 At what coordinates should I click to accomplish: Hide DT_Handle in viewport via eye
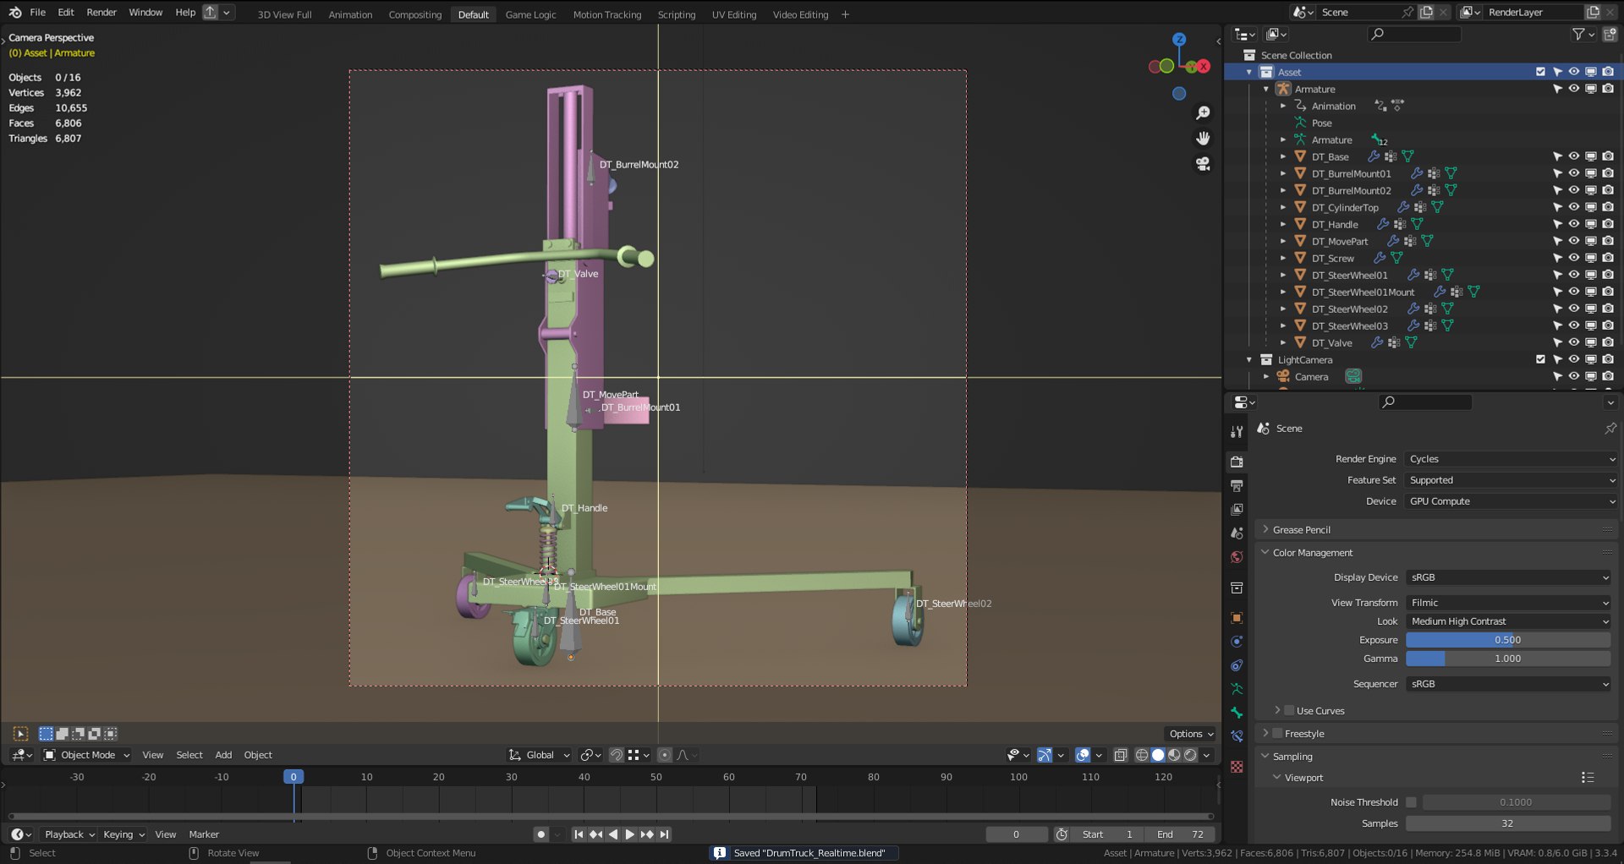(x=1573, y=224)
